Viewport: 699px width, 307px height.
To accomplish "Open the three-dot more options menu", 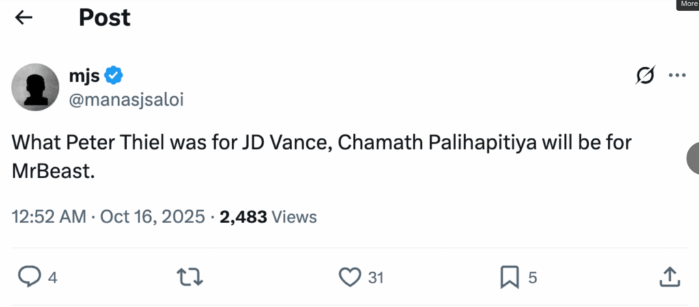I will click(x=676, y=76).
